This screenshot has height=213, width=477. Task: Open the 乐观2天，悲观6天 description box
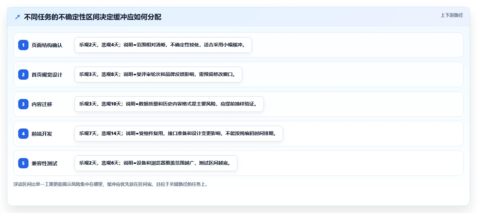point(156,163)
